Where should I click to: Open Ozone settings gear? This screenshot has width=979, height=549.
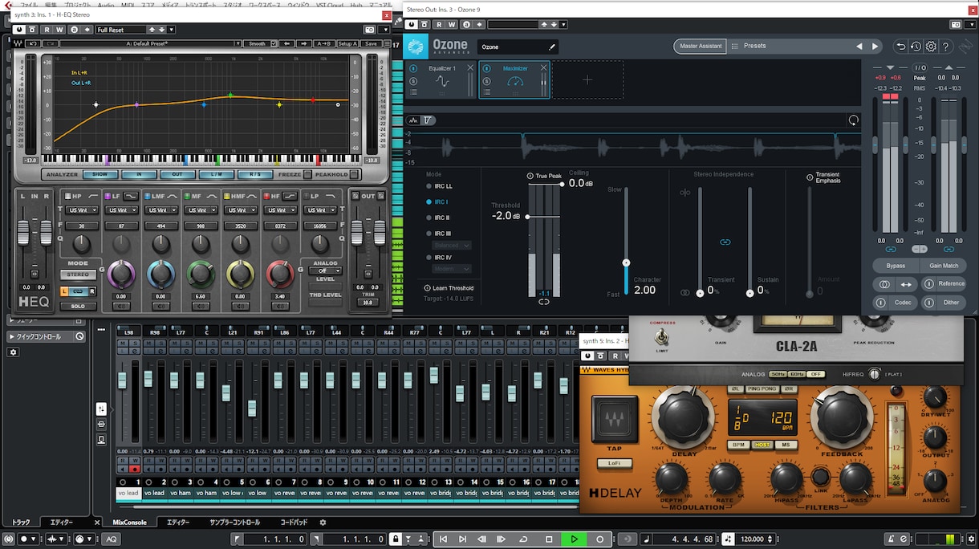931,47
